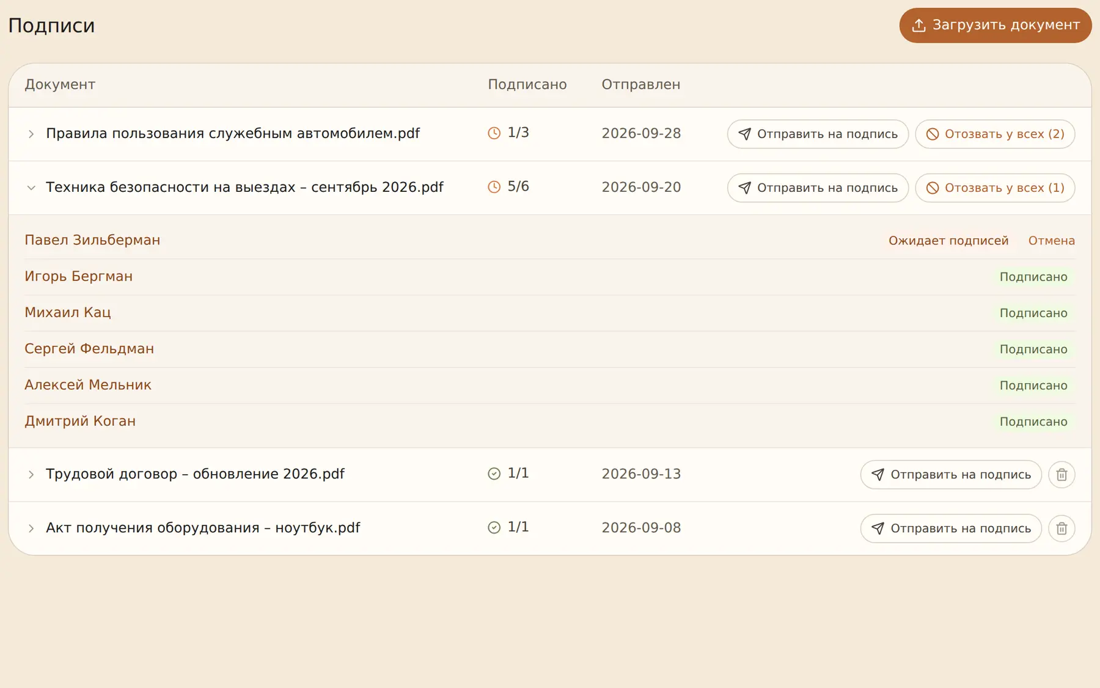Click the Подписи page heading
This screenshot has width=1100, height=688.
tap(51, 26)
